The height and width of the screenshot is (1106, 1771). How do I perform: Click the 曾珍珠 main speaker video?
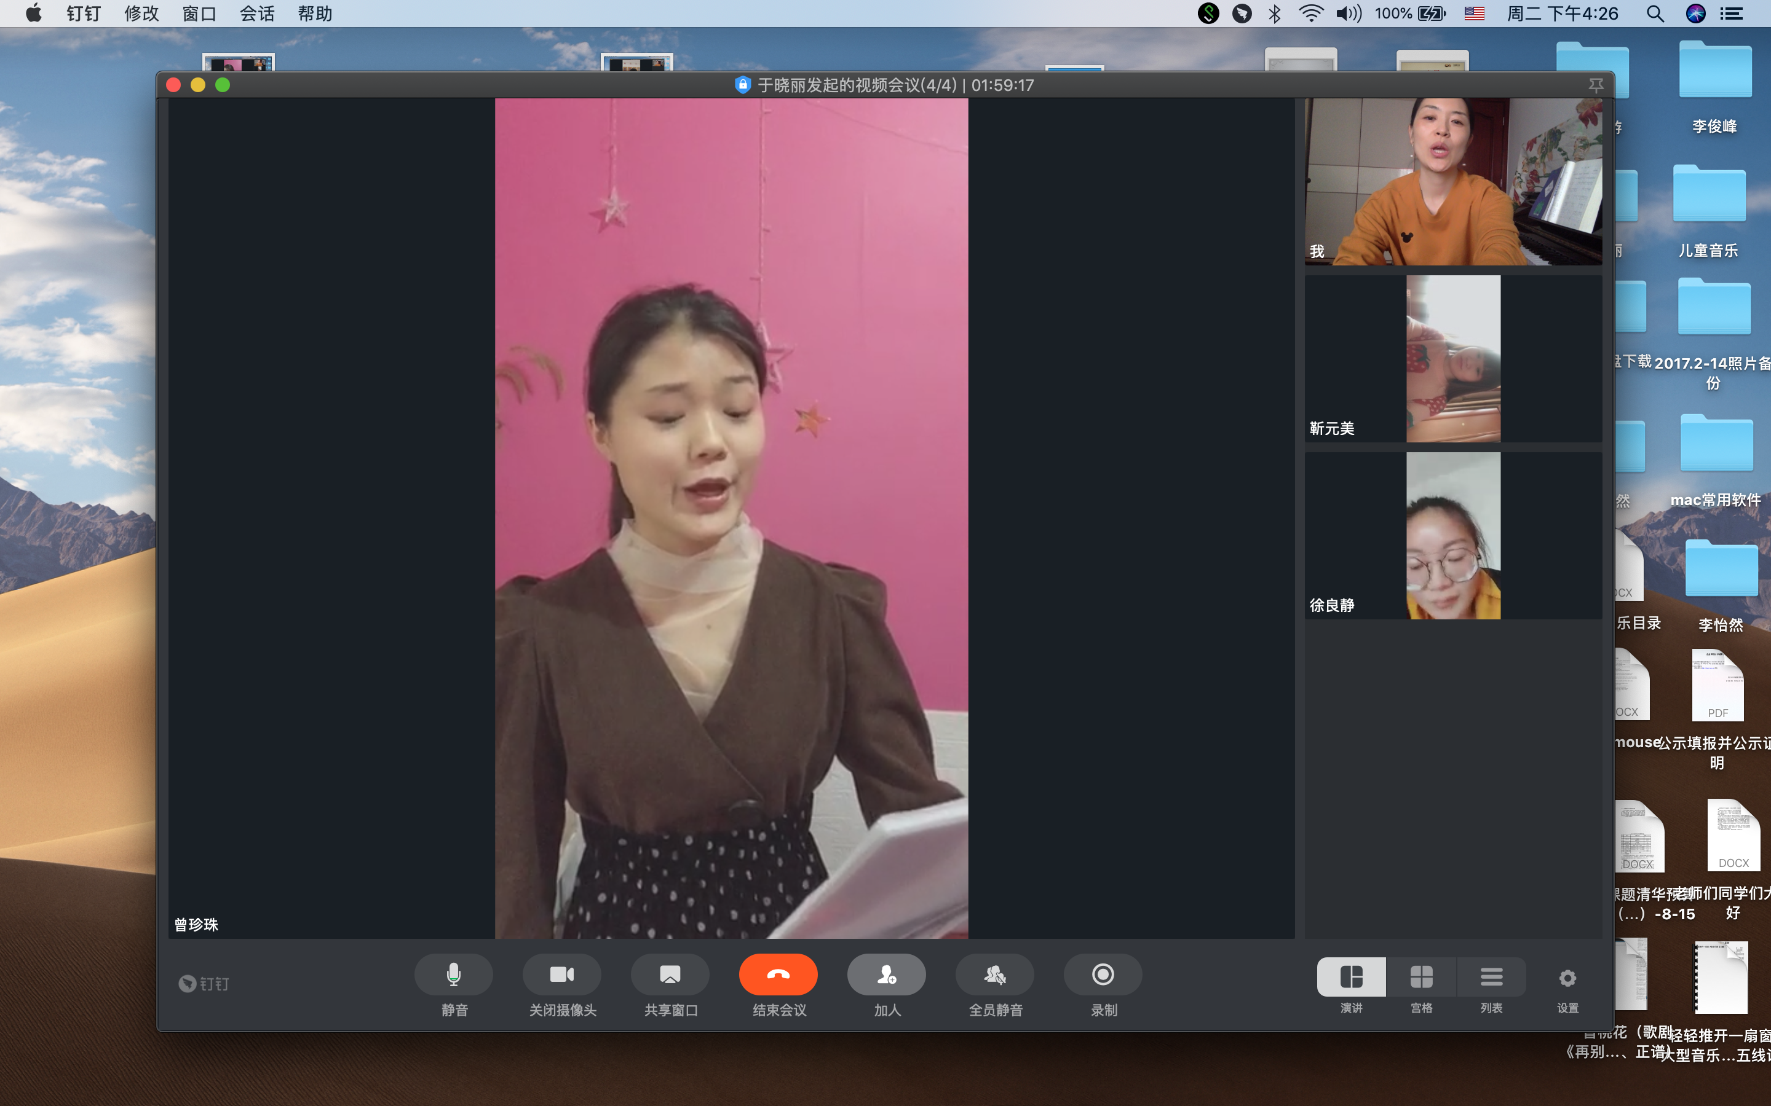tap(731, 518)
